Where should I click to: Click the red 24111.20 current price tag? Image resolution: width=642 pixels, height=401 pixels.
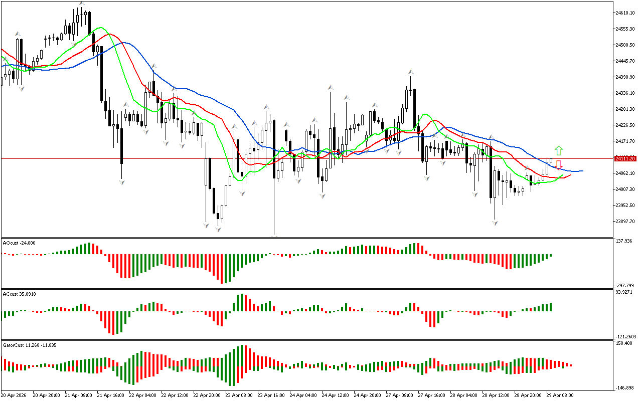click(625, 158)
